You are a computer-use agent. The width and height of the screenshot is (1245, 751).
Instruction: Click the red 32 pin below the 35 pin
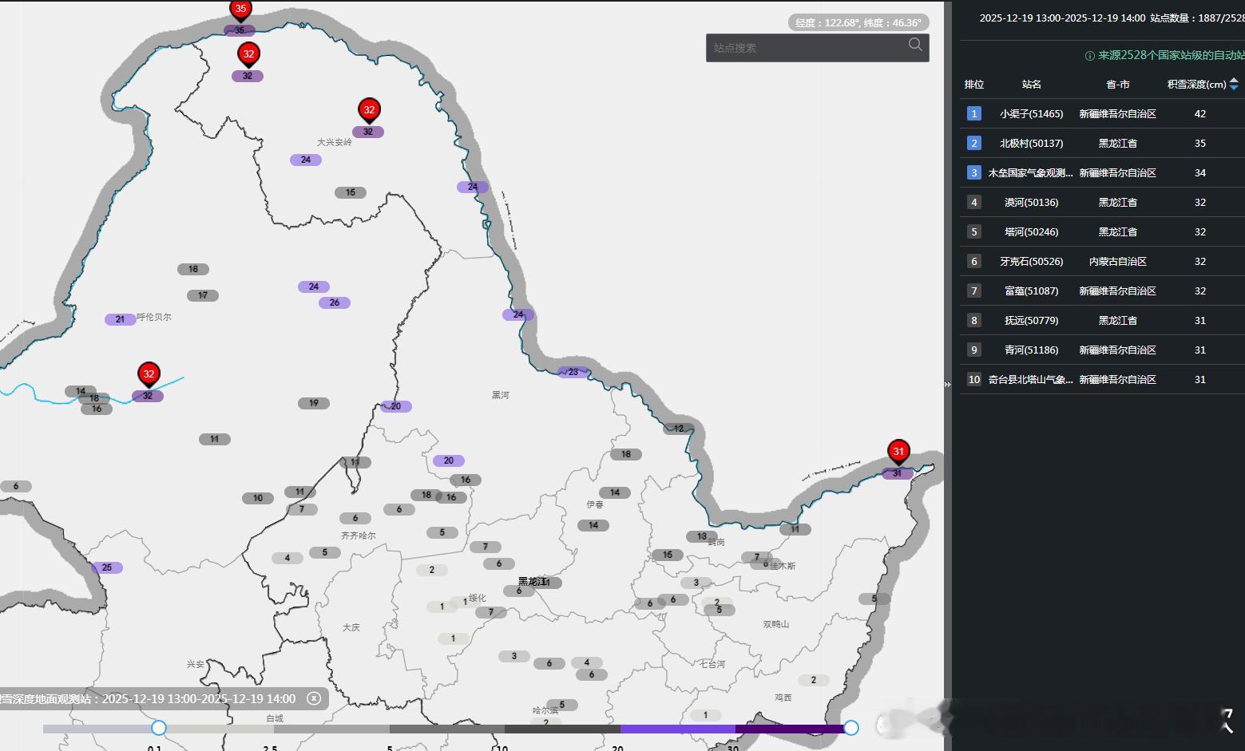point(248,54)
